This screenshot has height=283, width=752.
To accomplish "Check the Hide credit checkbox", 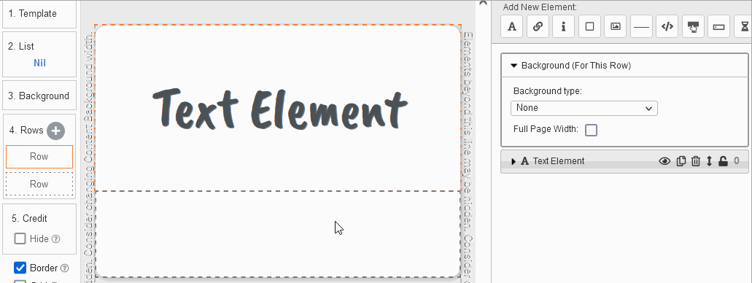I will click(x=20, y=239).
